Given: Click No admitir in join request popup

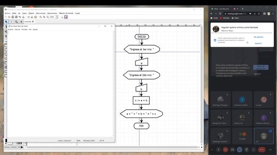Looking at the screenshot, I should coord(258,37).
